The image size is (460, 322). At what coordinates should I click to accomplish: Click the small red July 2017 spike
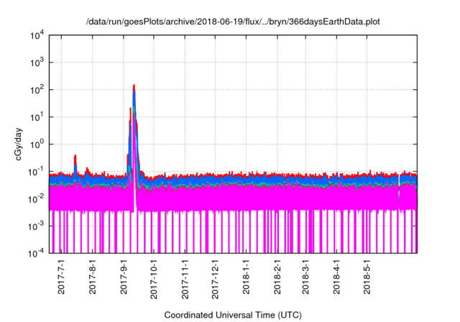coord(75,156)
